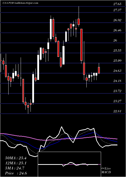
Task: Click the 22.81 price axis label
Action: coord(117,111)
